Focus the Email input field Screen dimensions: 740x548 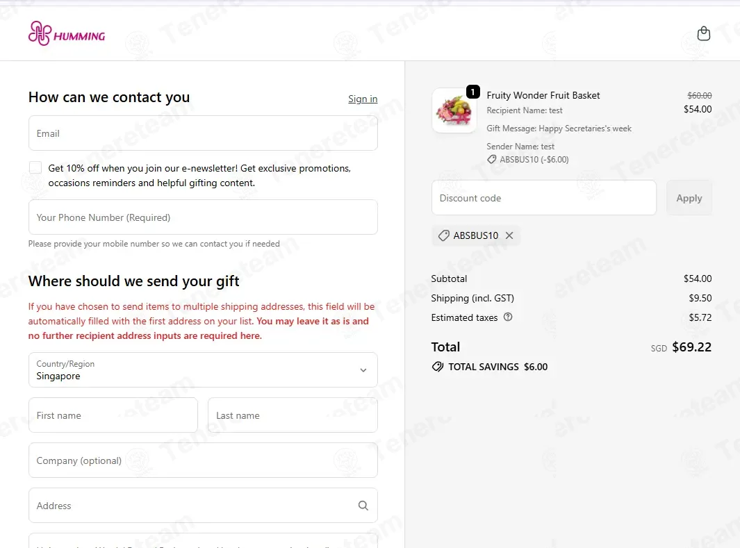[x=203, y=133]
